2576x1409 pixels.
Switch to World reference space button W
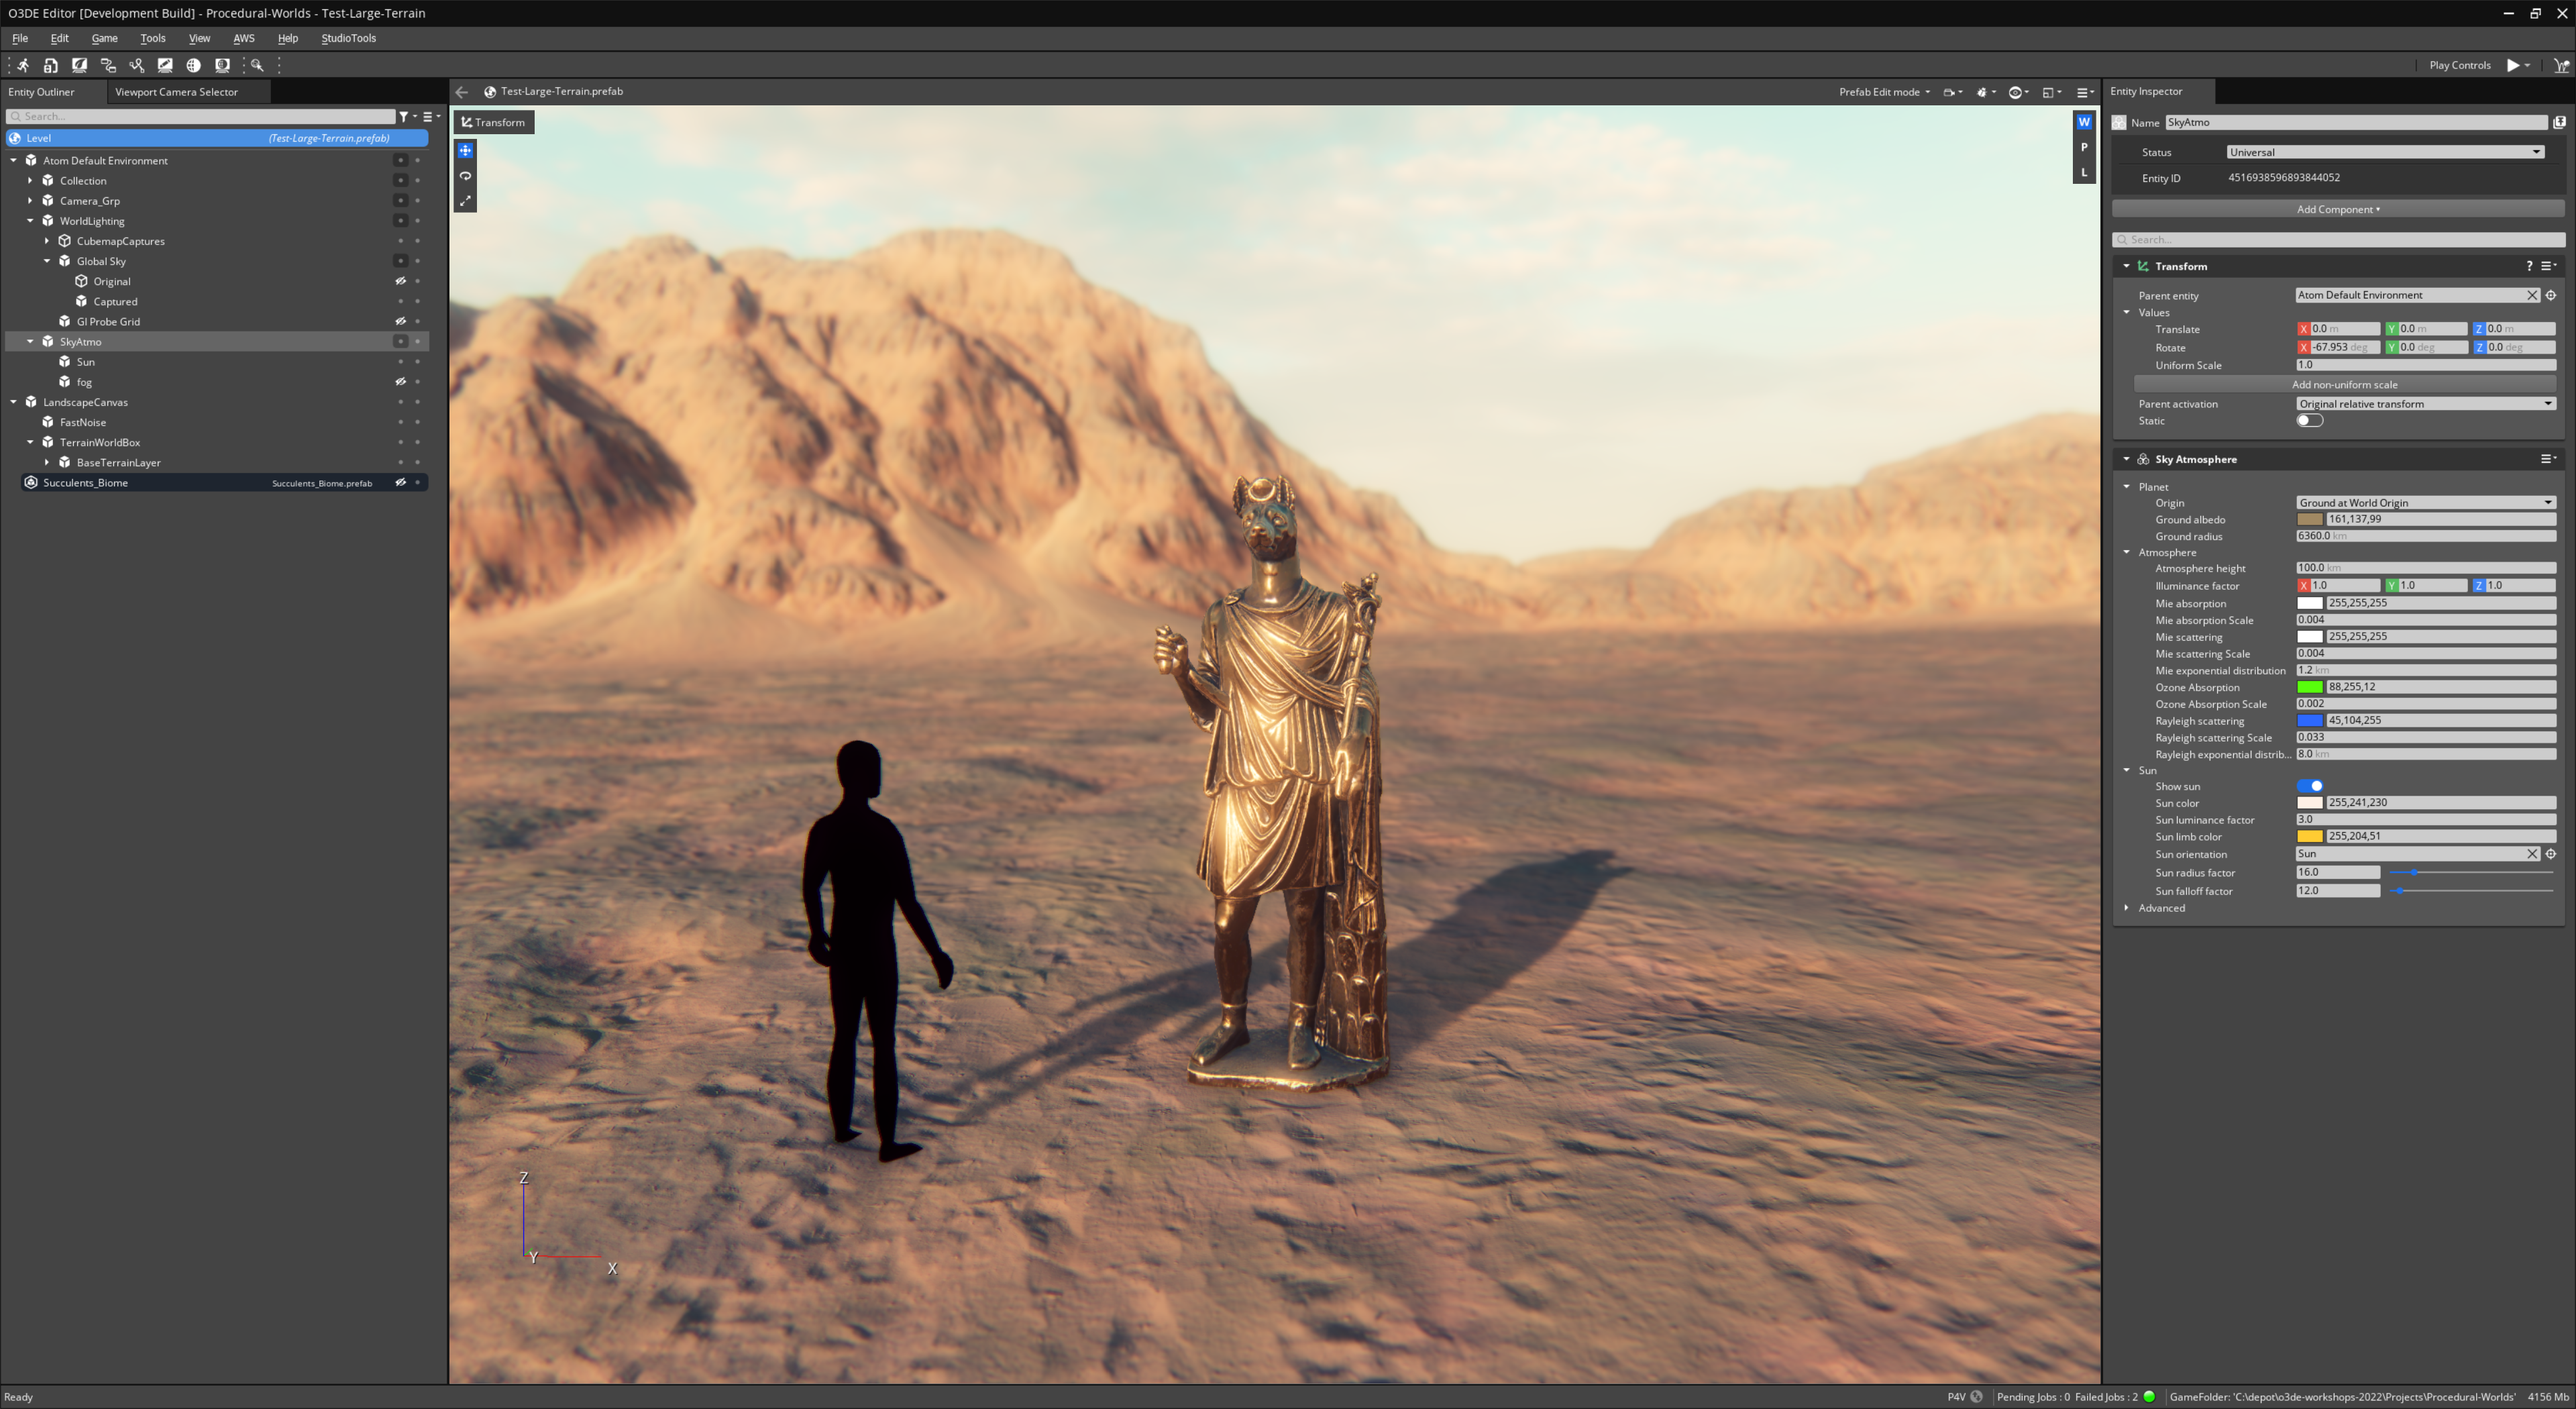pyautogui.click(x=2084, y=122)
